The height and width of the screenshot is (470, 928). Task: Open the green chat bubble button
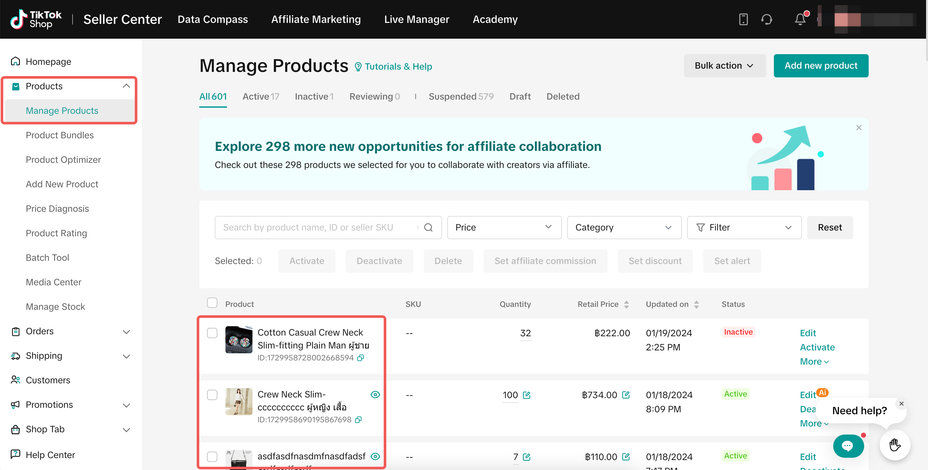pyautogui.click(x=848, y=446)
